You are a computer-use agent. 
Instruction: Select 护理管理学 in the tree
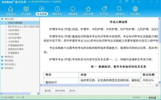pyautogui.click(x=14, y=53)
